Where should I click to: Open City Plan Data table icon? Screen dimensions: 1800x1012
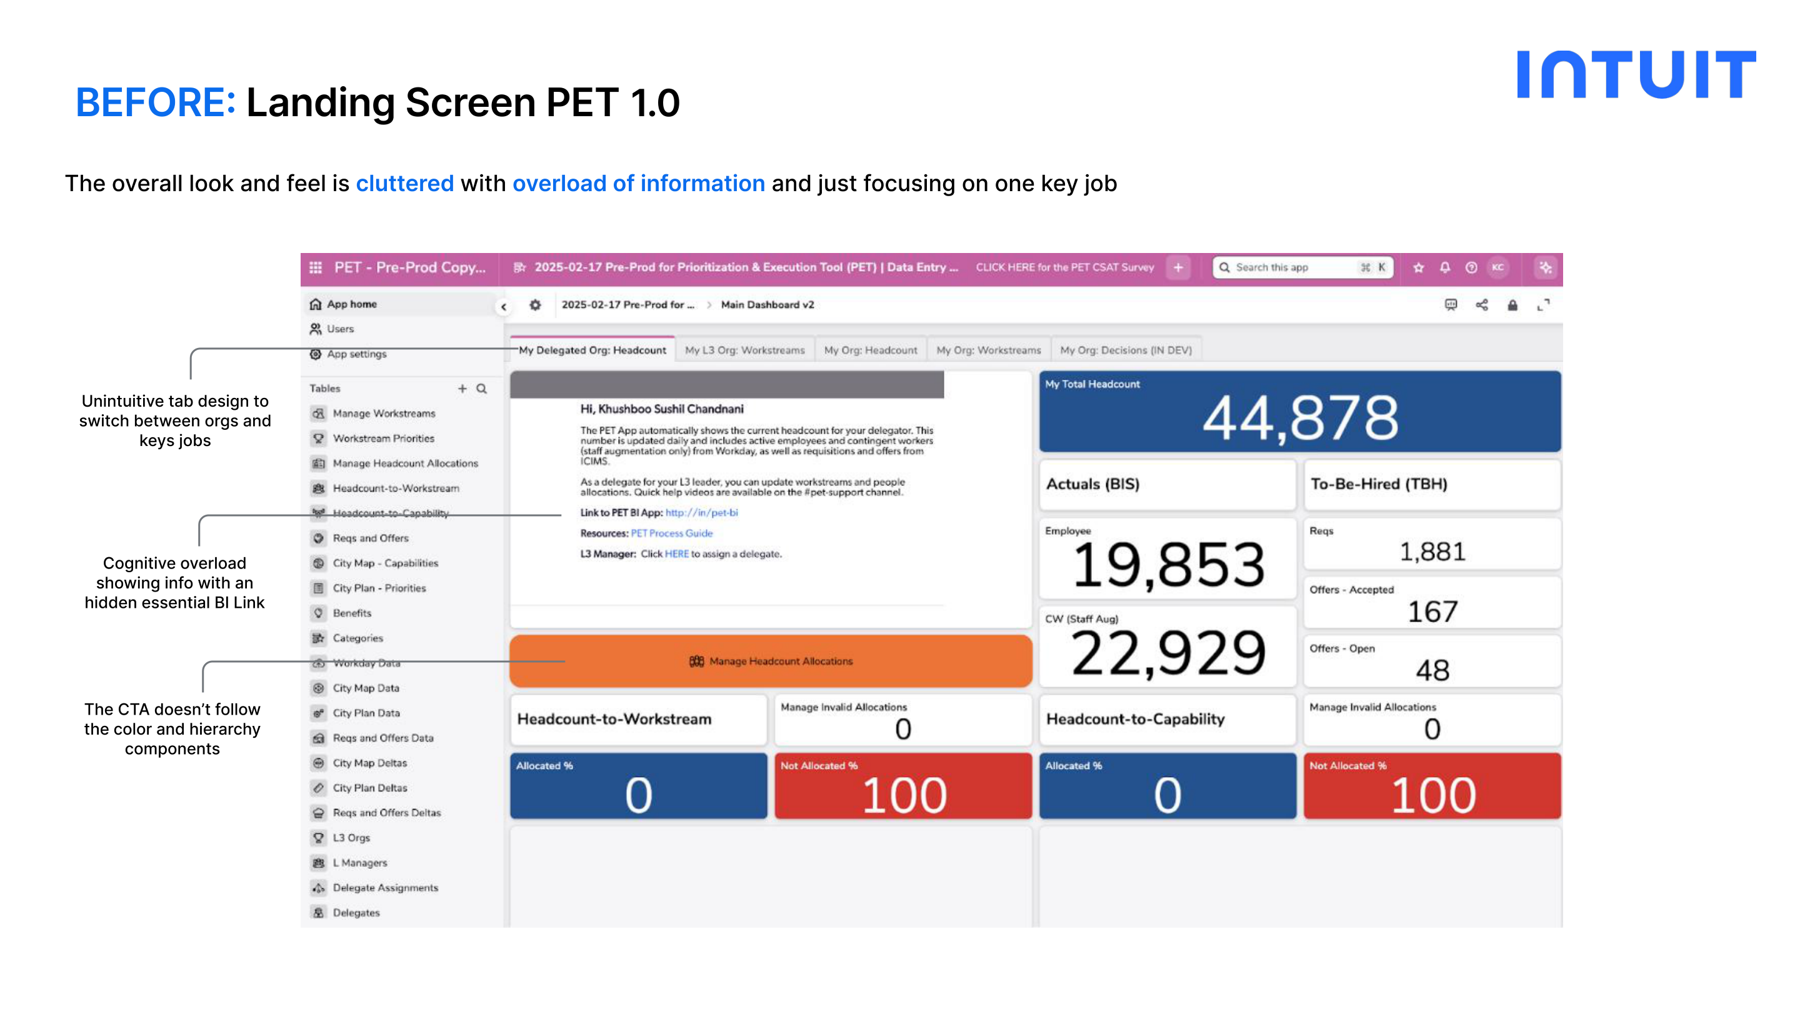click(319, 713)
